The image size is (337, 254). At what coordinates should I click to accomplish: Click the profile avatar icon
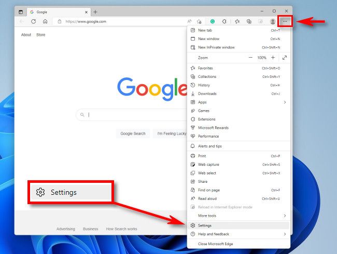point(273,21)
